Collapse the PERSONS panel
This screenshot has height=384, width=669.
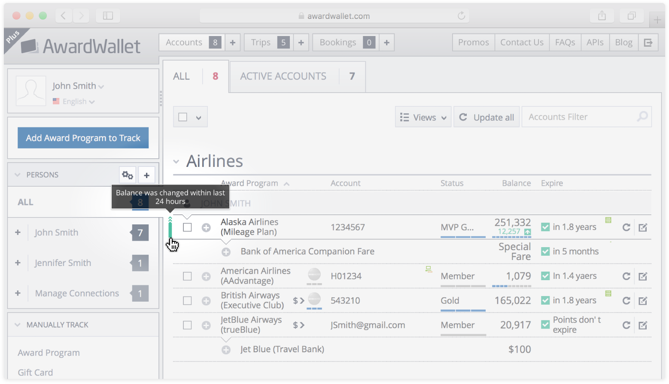18,175
